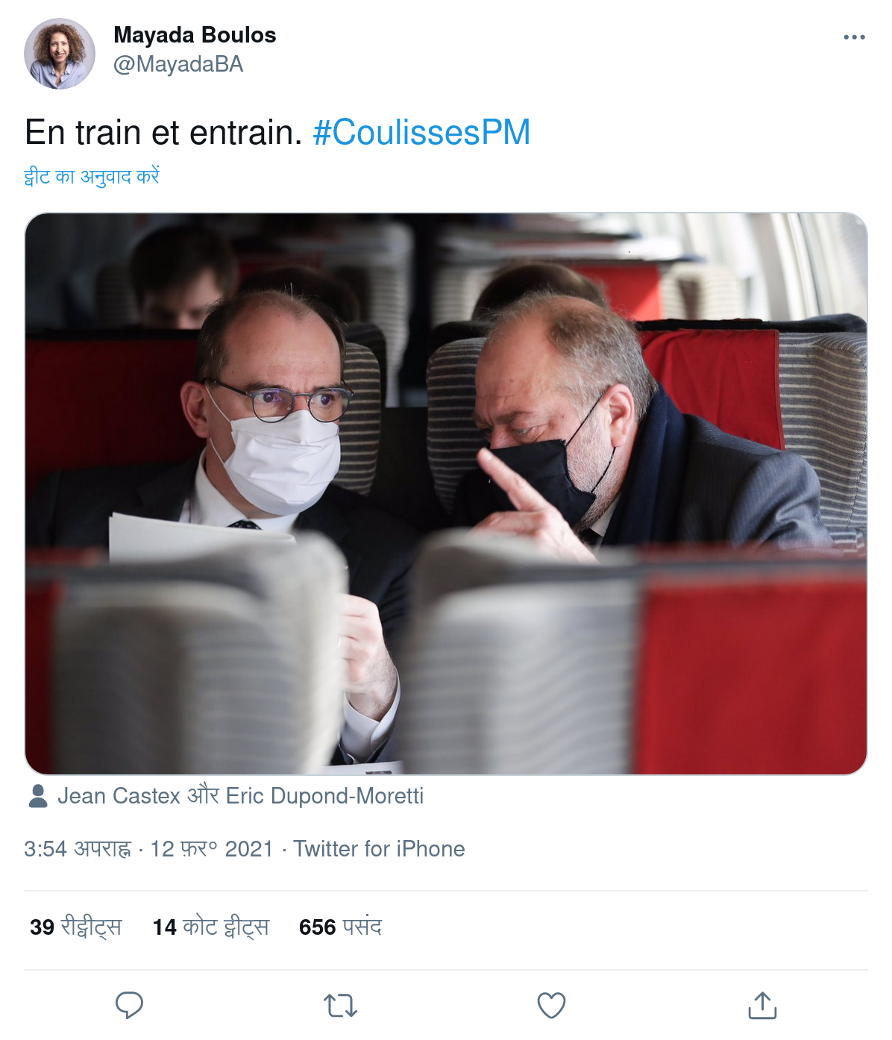
Task: Click the tagged people person icon
Action: [x=38, y=796]
